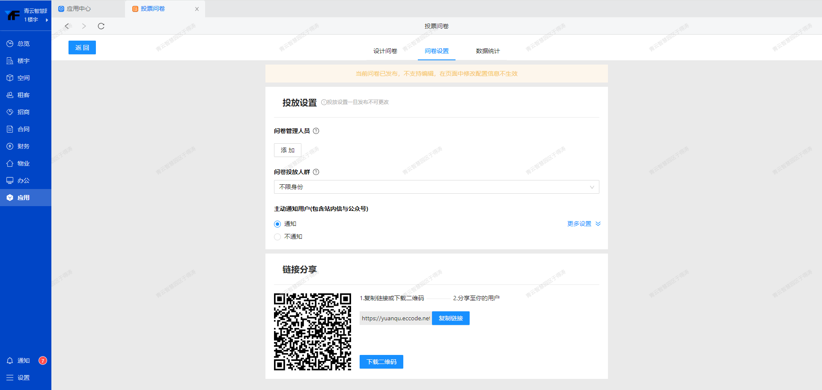Expand 更多设置 options
822x390 pixels.
pos(584,224)
